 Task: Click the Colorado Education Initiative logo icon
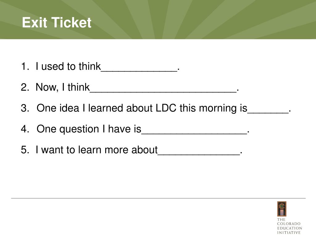(x=281, y=209)
